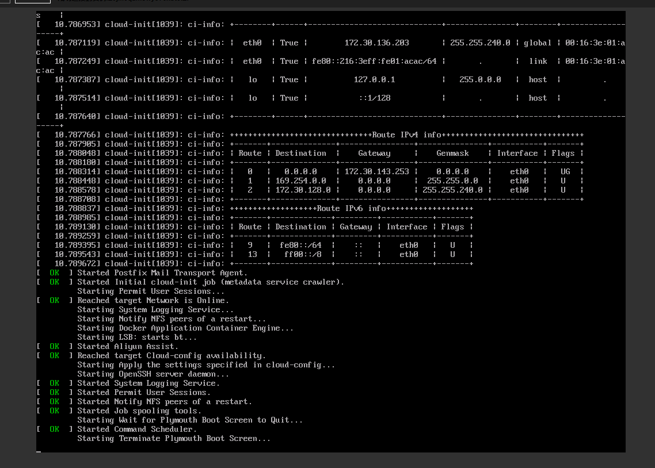The image size is (655, 468).
Task: Click the "Started Command Scheduler" line
Action: (x=137, y=429)
